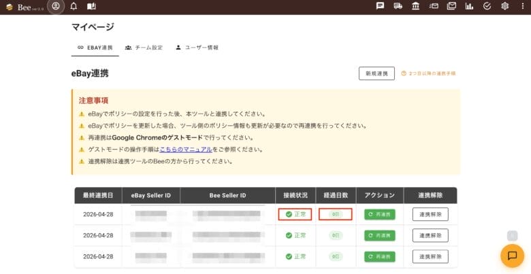Image resolution: width=531 pixels, height=274 pixels.
Task: Open the bar chart analytics icon
Action: pyautogui.click(x=469, y=6)
